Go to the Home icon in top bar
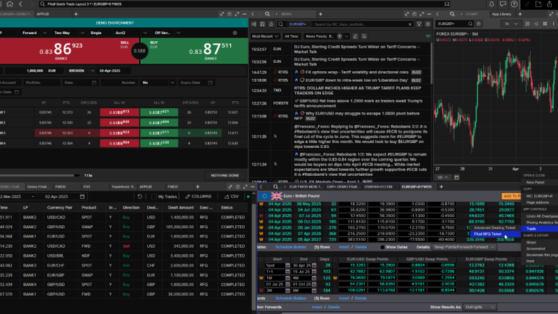This screenshot has width=558, height=314. [x=10, y=4]
